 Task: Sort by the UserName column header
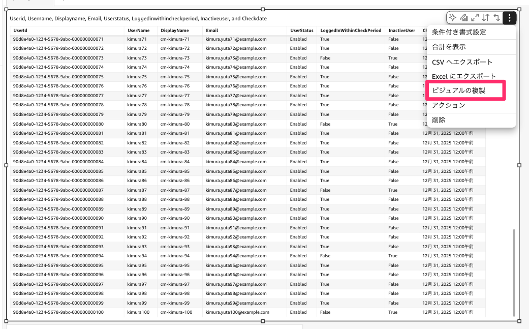(x=139, y=31)
